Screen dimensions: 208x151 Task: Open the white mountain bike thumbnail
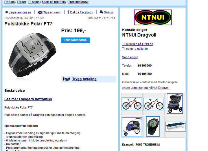click(x=154, y=104)
